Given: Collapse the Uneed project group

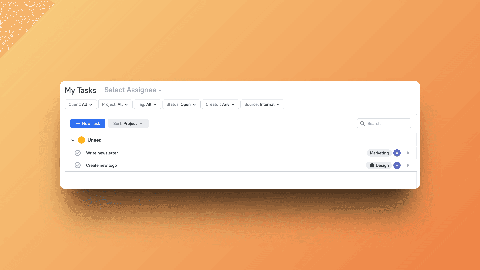Looking at the screenshot, I should click(73, 140).
